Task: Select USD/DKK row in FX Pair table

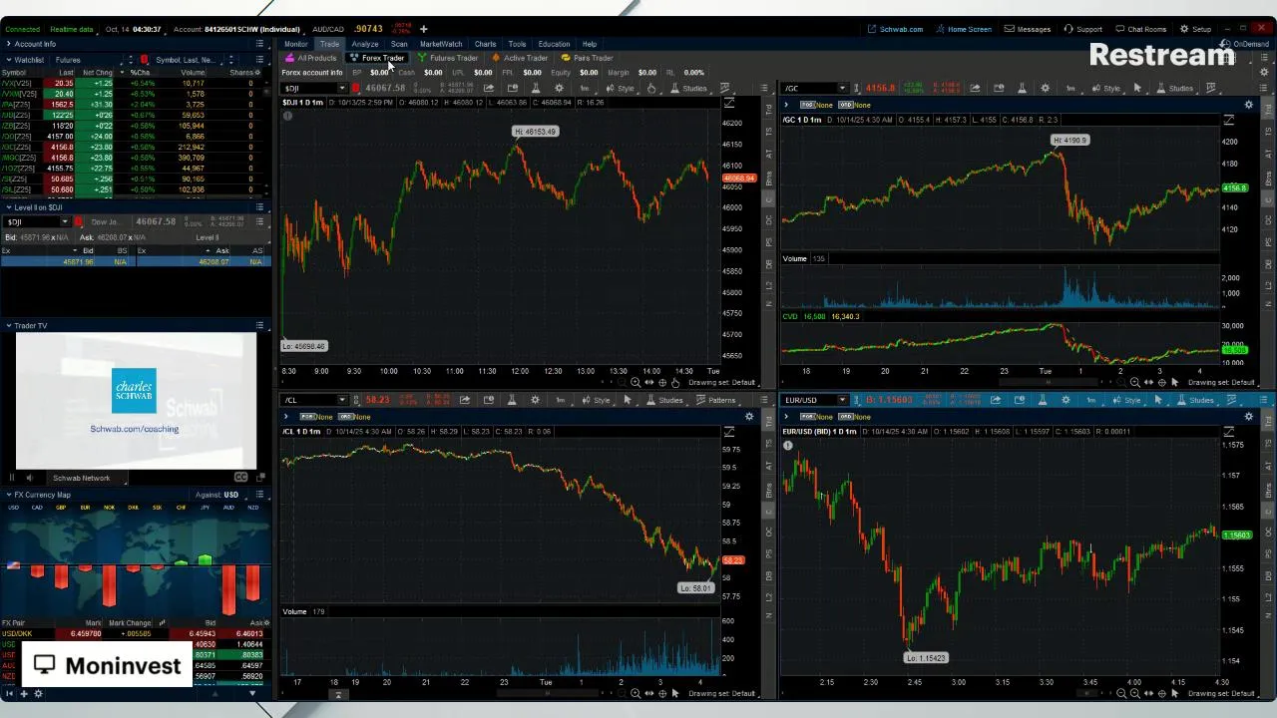Action: (134, 634)
